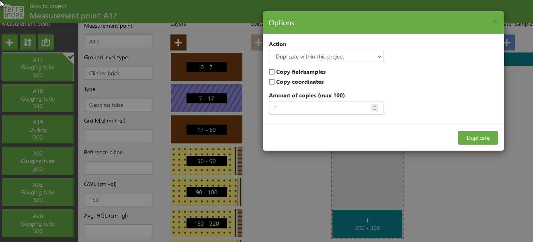The image size is (533, 242).
Task: Click the Avg. HGL field
Action: (x=118, y=231)
